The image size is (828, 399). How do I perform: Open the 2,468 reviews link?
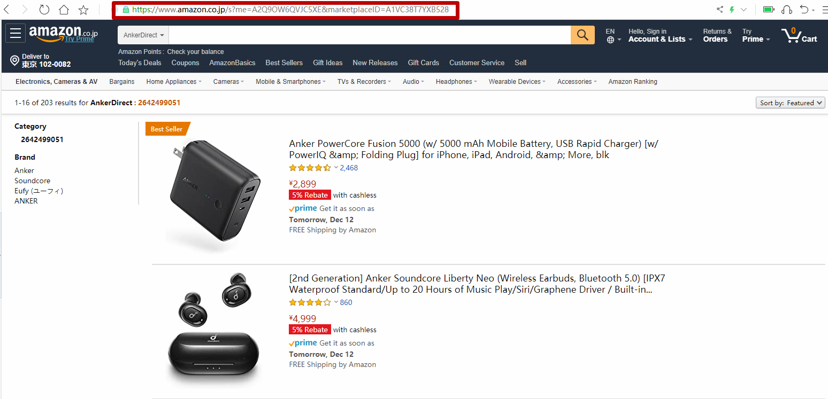click(349, 168)
